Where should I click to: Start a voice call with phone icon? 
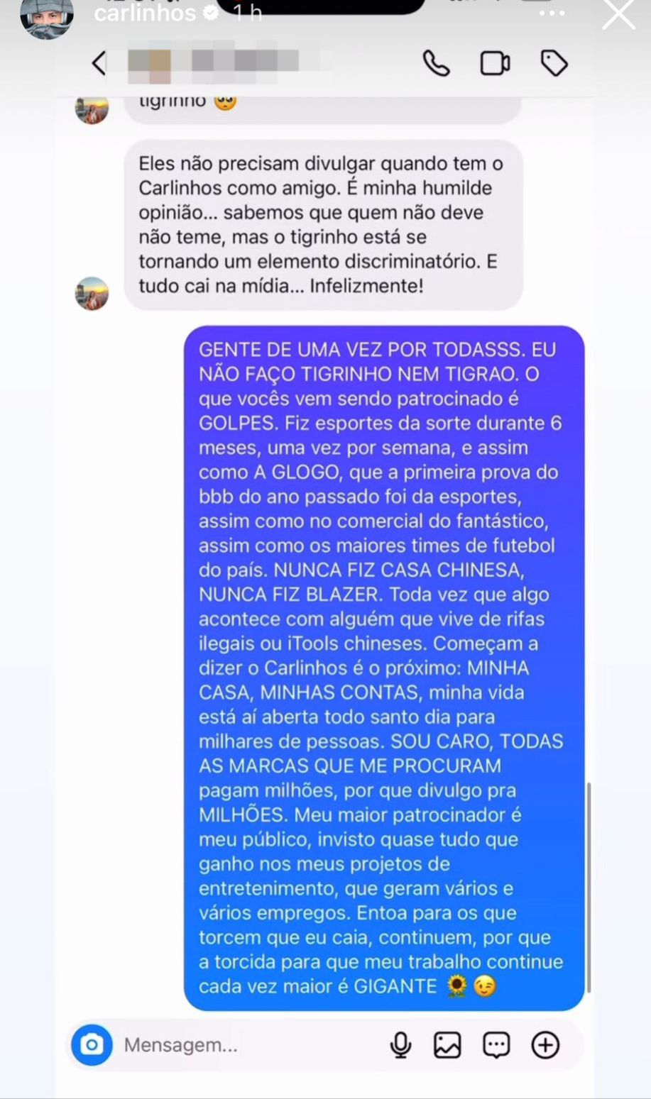click(x=436, y=64)
